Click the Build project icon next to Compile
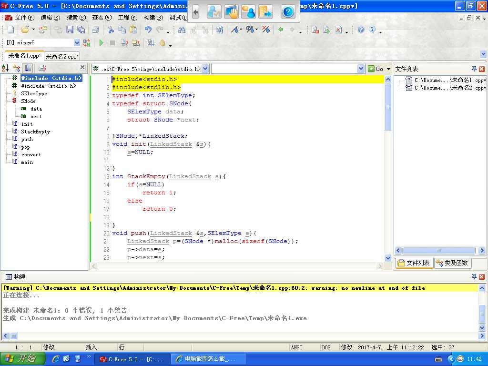Screen dimensions: 488x366 click(136, 43)
